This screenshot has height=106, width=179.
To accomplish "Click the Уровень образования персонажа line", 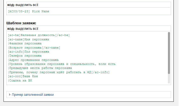I will click(x=62, y=64).
